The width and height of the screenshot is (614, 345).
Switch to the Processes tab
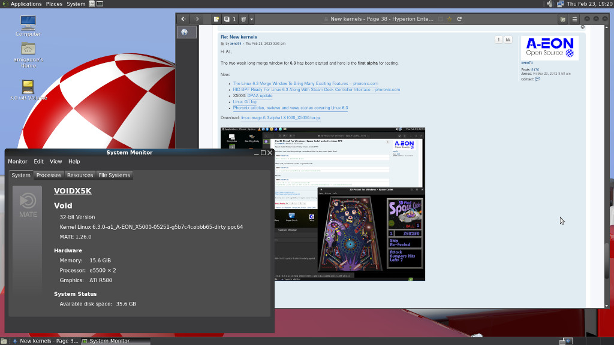click(x=49, y=175)
